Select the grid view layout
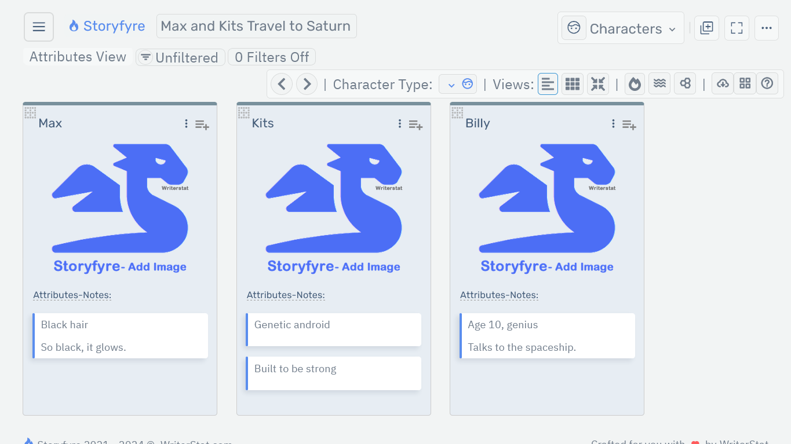Image resolution: width=791 pixels, height=444 pixels. point(573,84)
